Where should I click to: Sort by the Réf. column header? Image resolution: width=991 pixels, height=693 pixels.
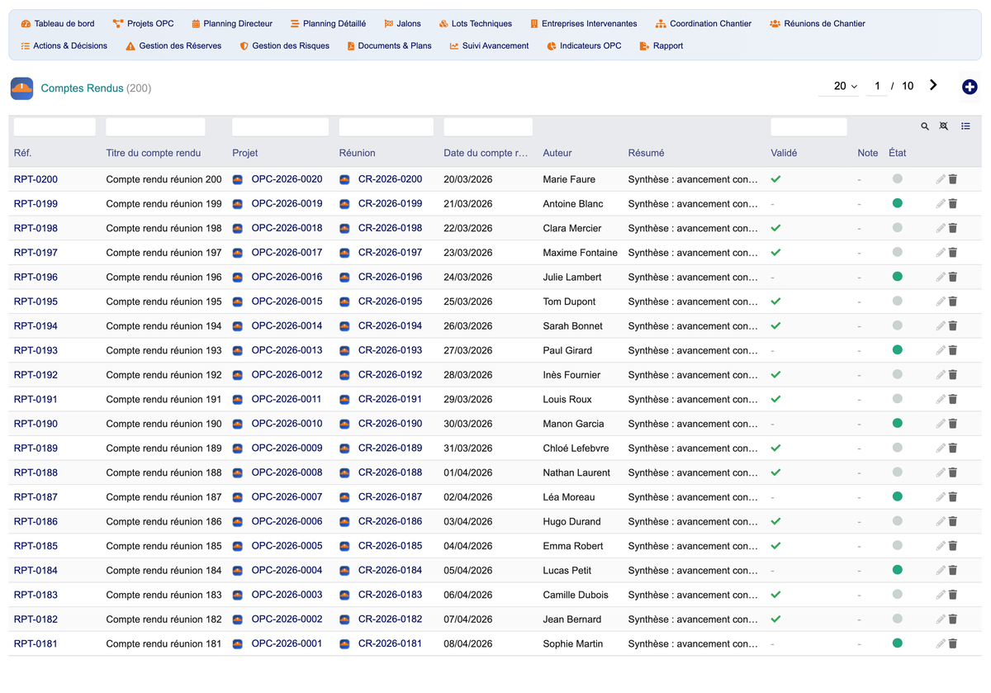pyautogui.click(x=23, y=153)
